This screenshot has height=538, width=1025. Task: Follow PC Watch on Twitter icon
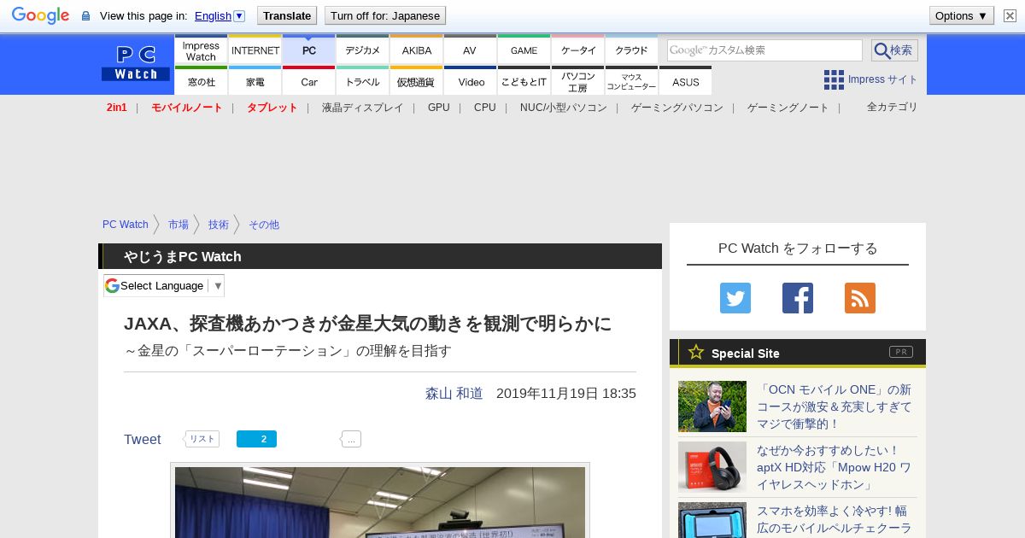(735, 298)
